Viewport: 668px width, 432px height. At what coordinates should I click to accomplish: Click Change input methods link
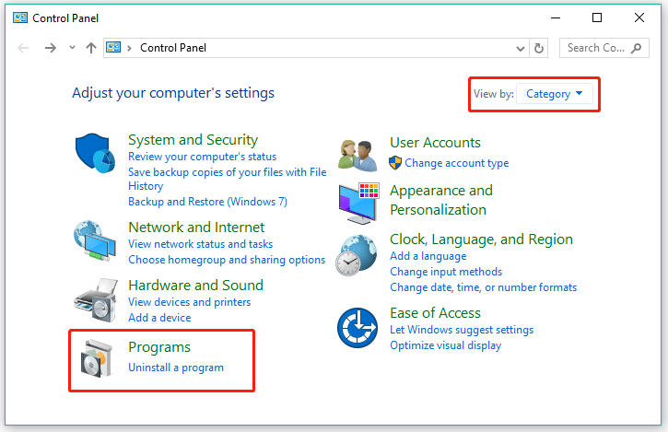446,272
